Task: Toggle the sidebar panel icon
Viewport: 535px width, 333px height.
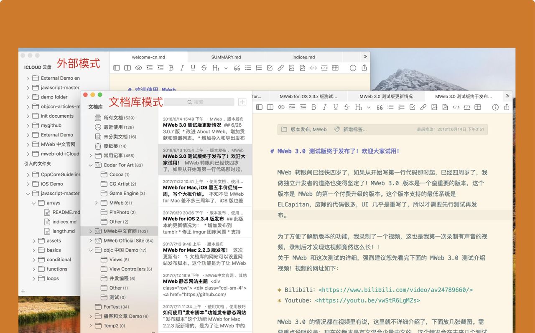Action: (259, 107)
